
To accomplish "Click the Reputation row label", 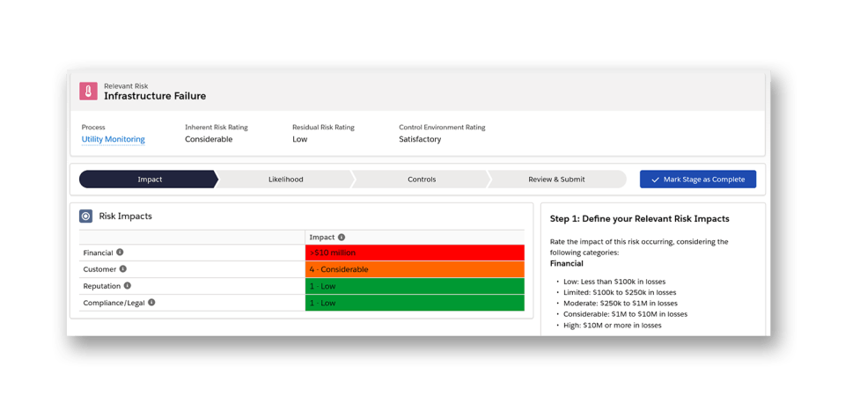I will pos(102,286).
